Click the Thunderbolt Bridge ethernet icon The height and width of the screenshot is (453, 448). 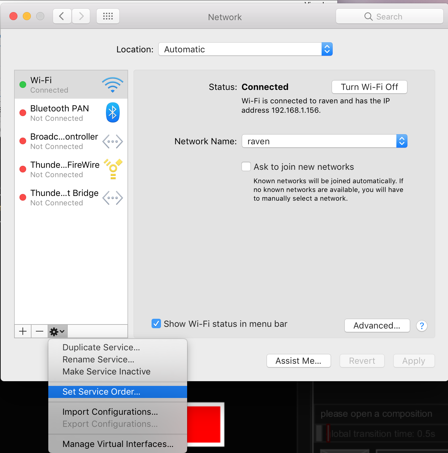(x=113, y=198)
